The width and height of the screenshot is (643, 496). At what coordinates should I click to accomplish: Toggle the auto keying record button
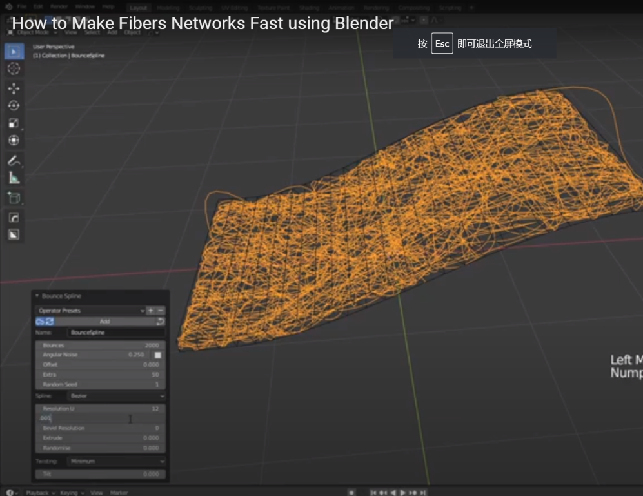tap(351, 492)
